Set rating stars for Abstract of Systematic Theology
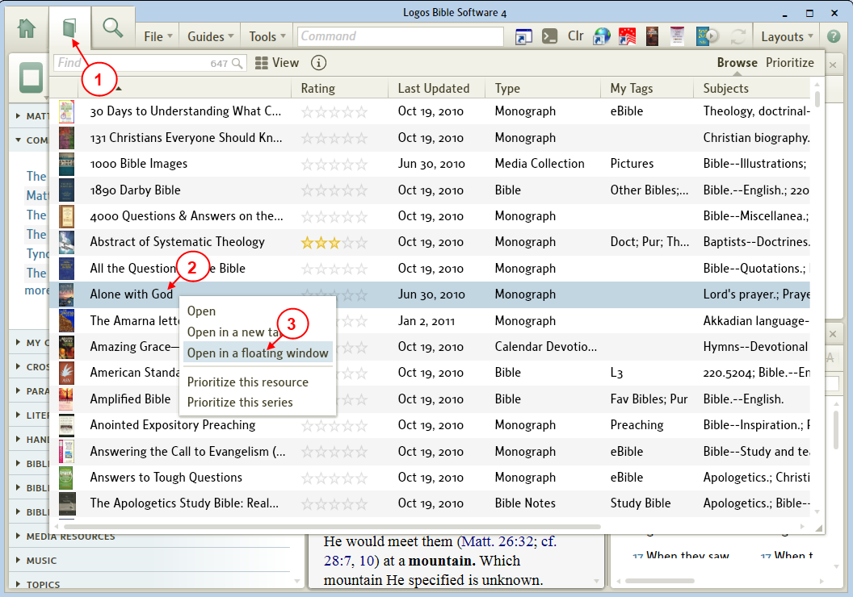This screenshot has height=597, width=853. [334, 242]
